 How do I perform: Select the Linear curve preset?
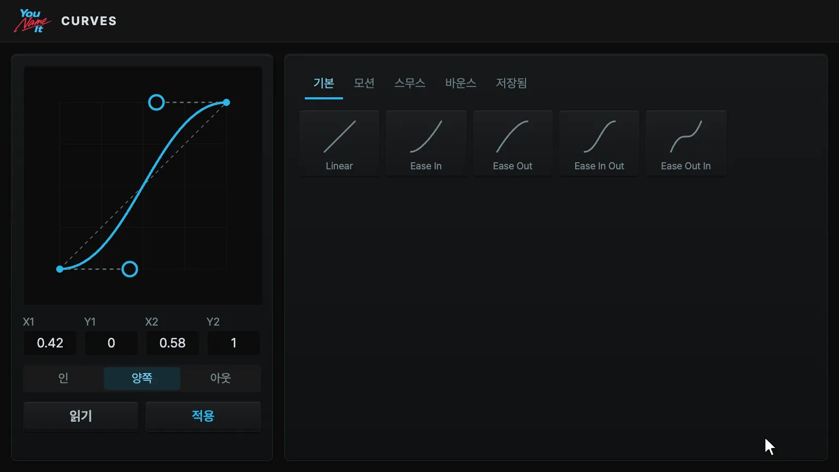coord(339,144)
